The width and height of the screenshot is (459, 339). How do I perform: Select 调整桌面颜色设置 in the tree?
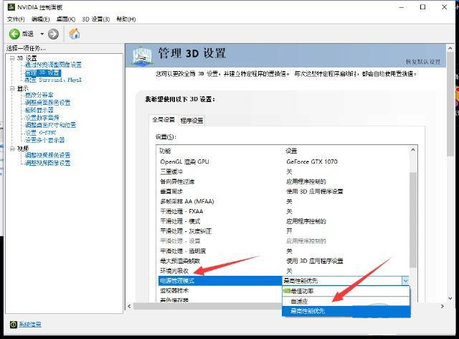point(48,102)
